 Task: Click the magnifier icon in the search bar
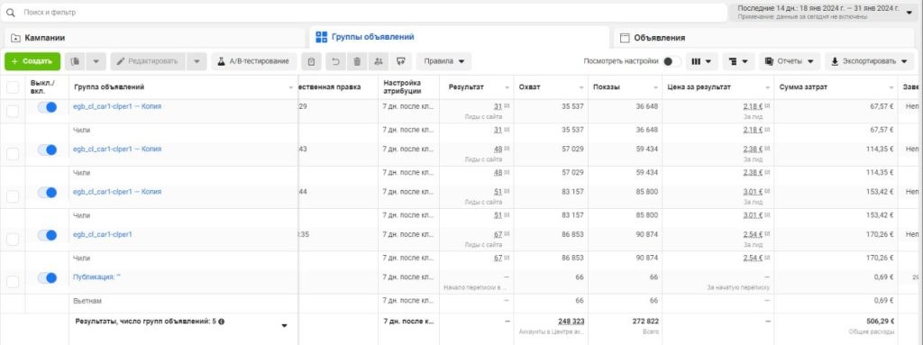coord(10,13)
